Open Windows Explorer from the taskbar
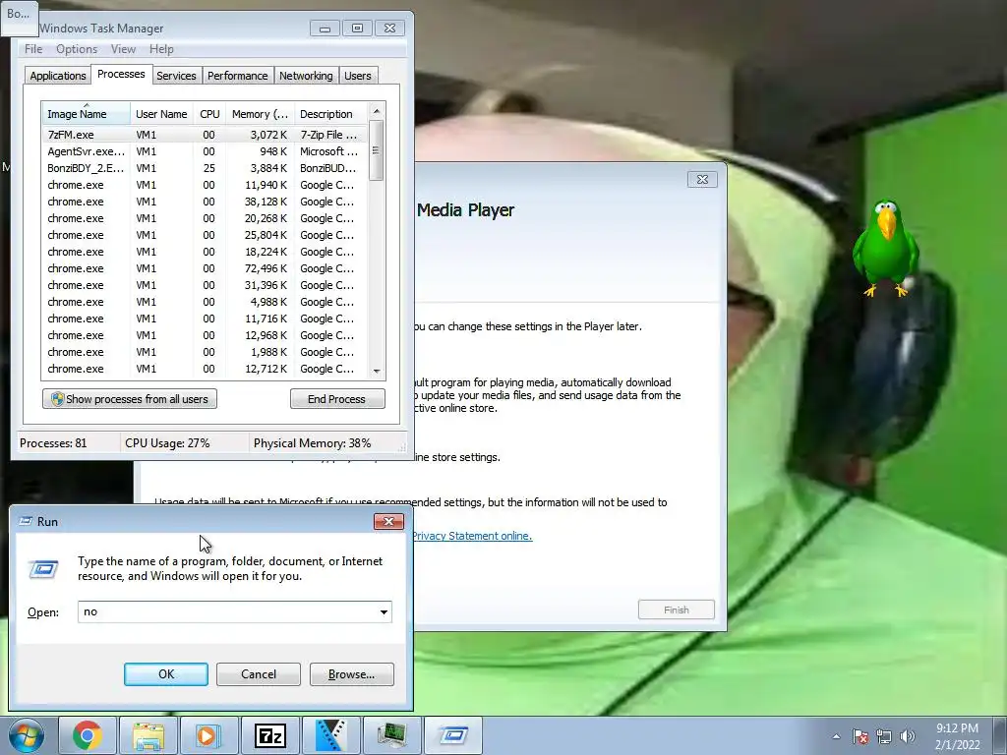 148,735
